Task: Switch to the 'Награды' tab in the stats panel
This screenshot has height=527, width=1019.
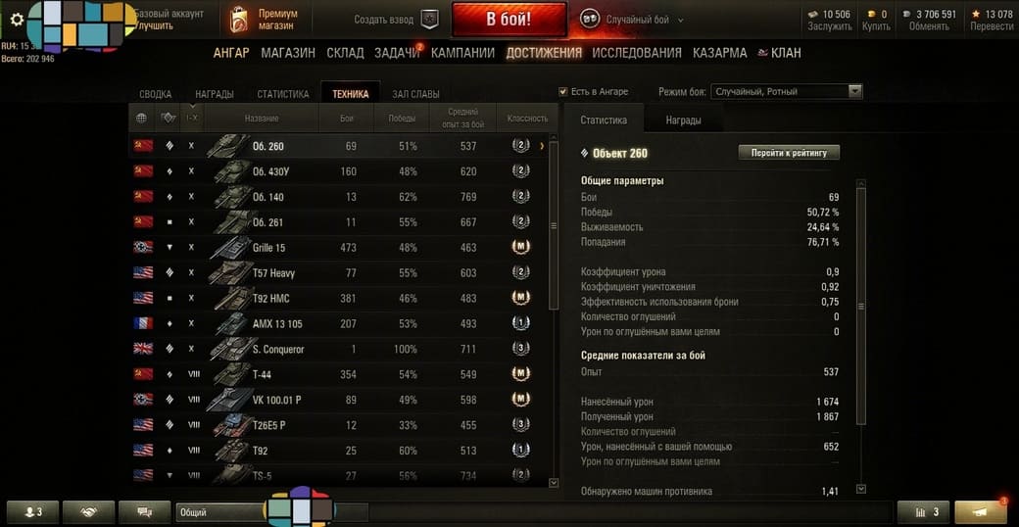Action: 683,120
